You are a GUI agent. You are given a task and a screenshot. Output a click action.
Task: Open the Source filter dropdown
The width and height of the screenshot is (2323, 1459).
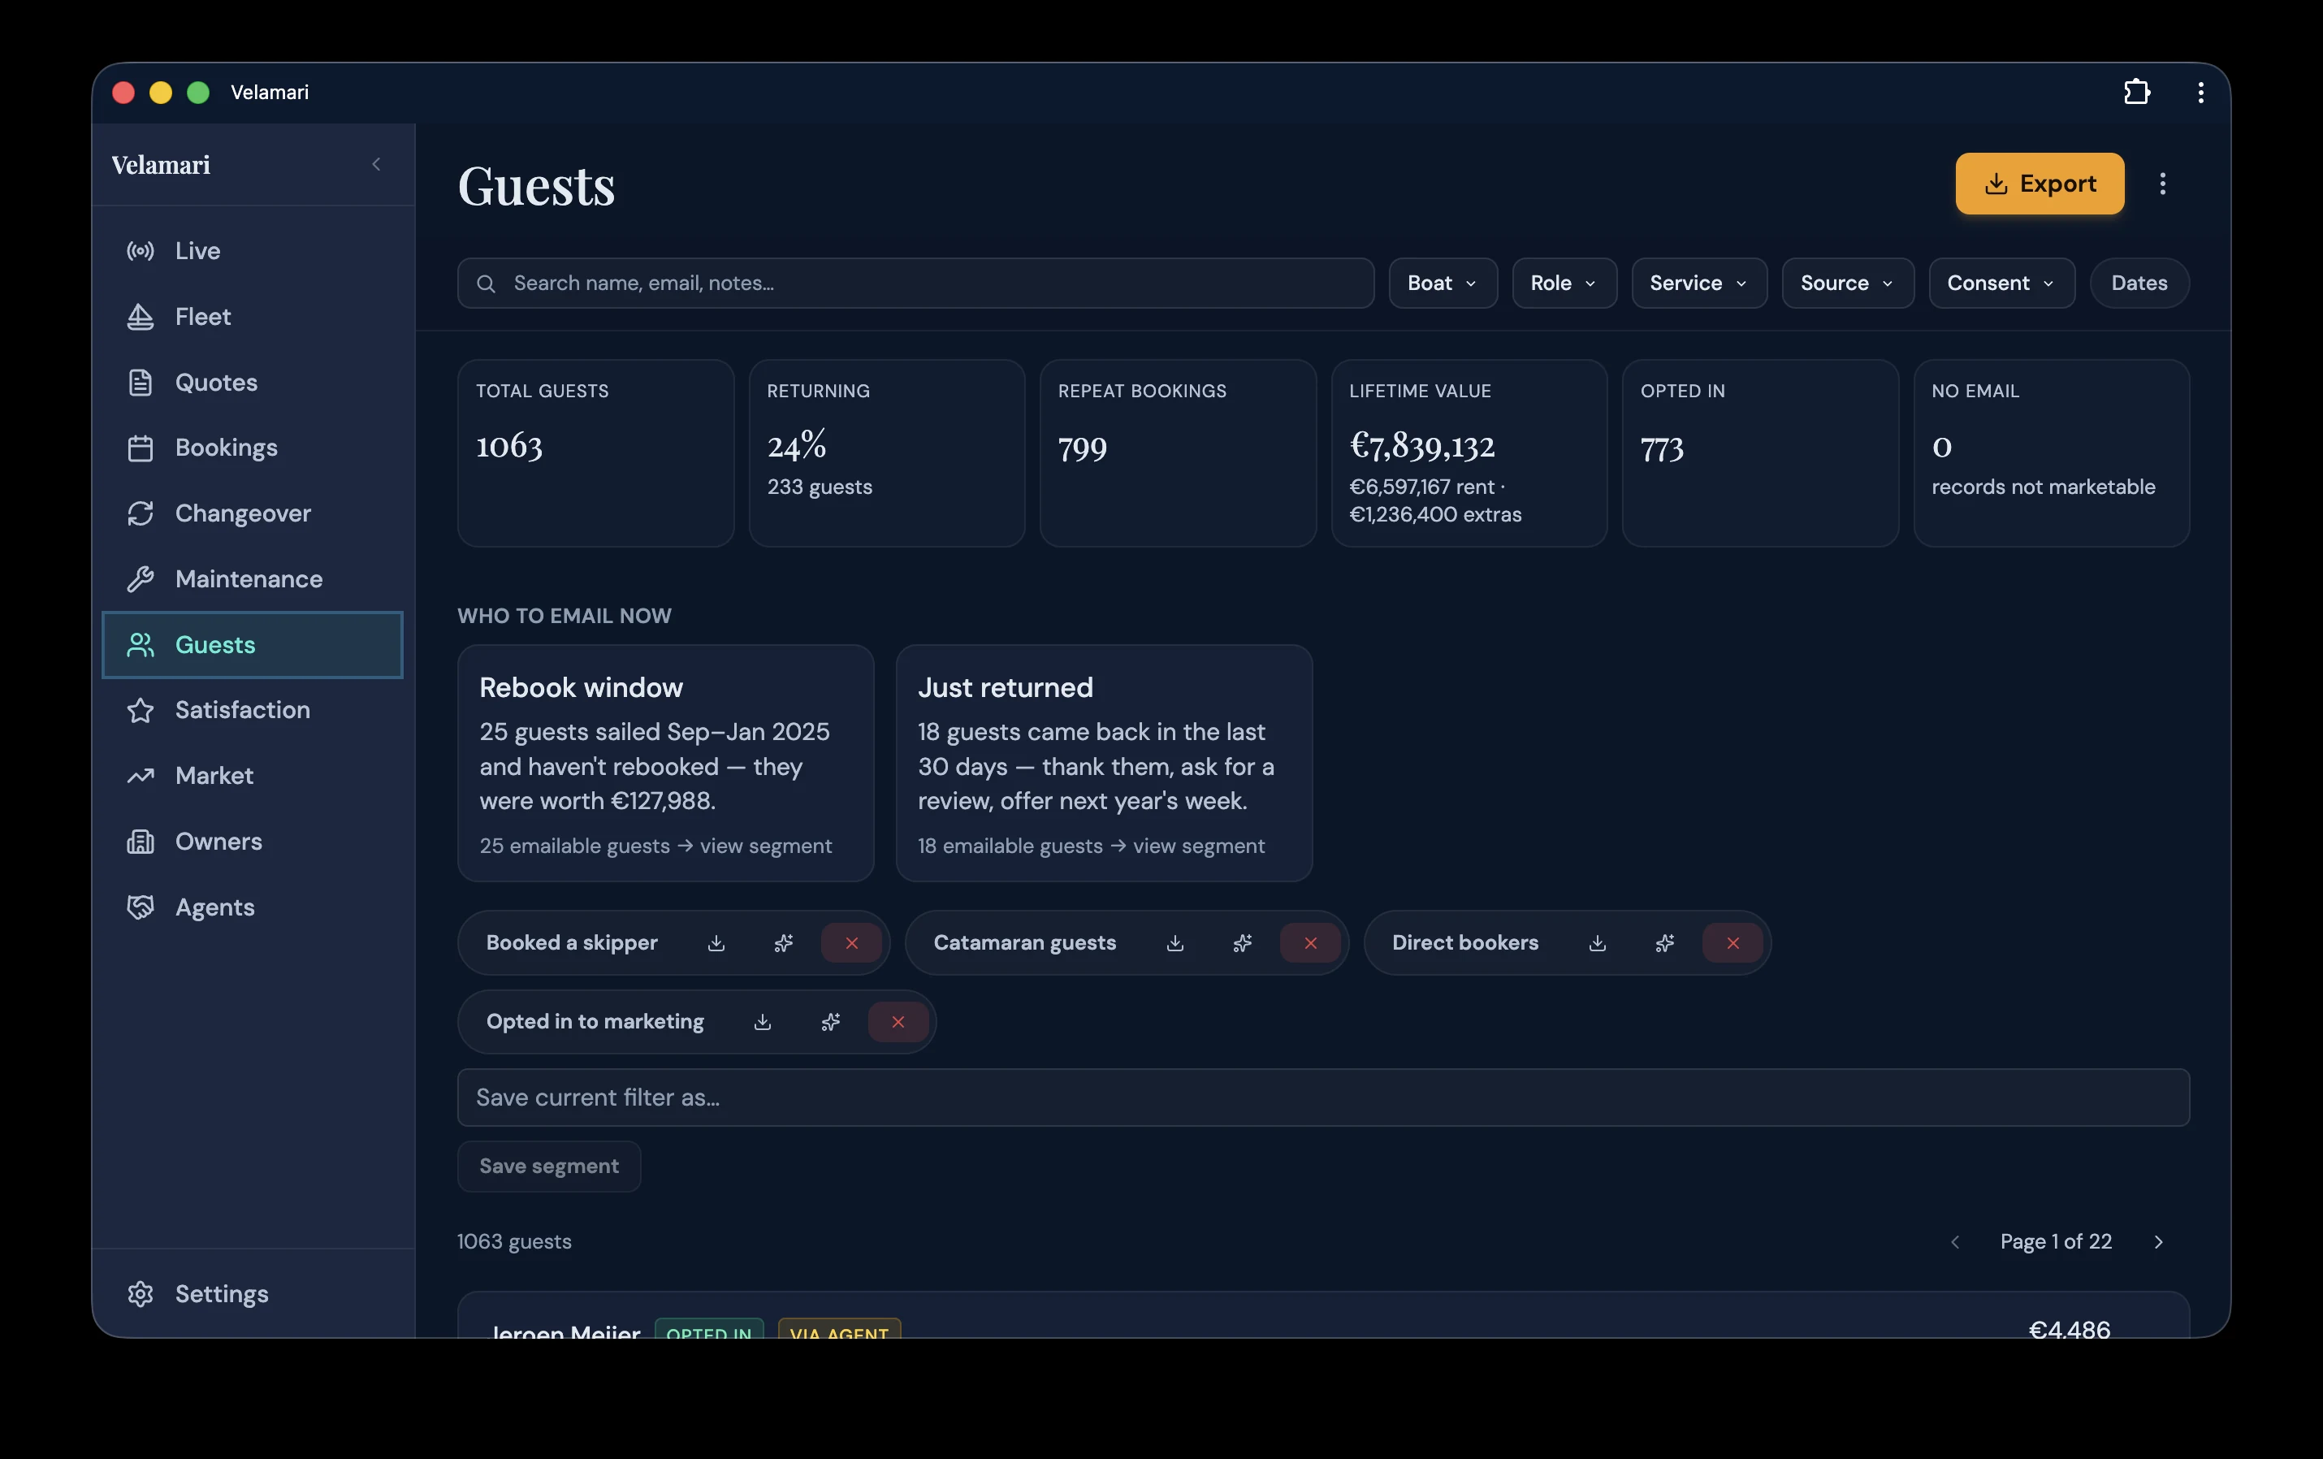(x=1847, y=283)
